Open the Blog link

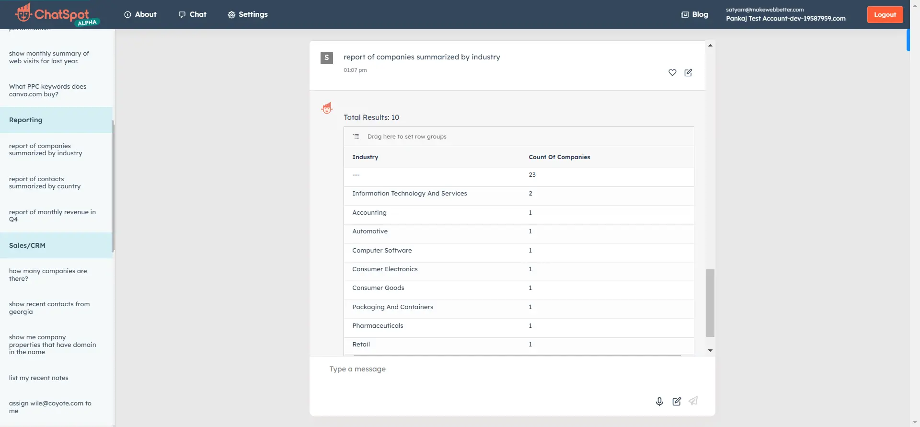694,14
